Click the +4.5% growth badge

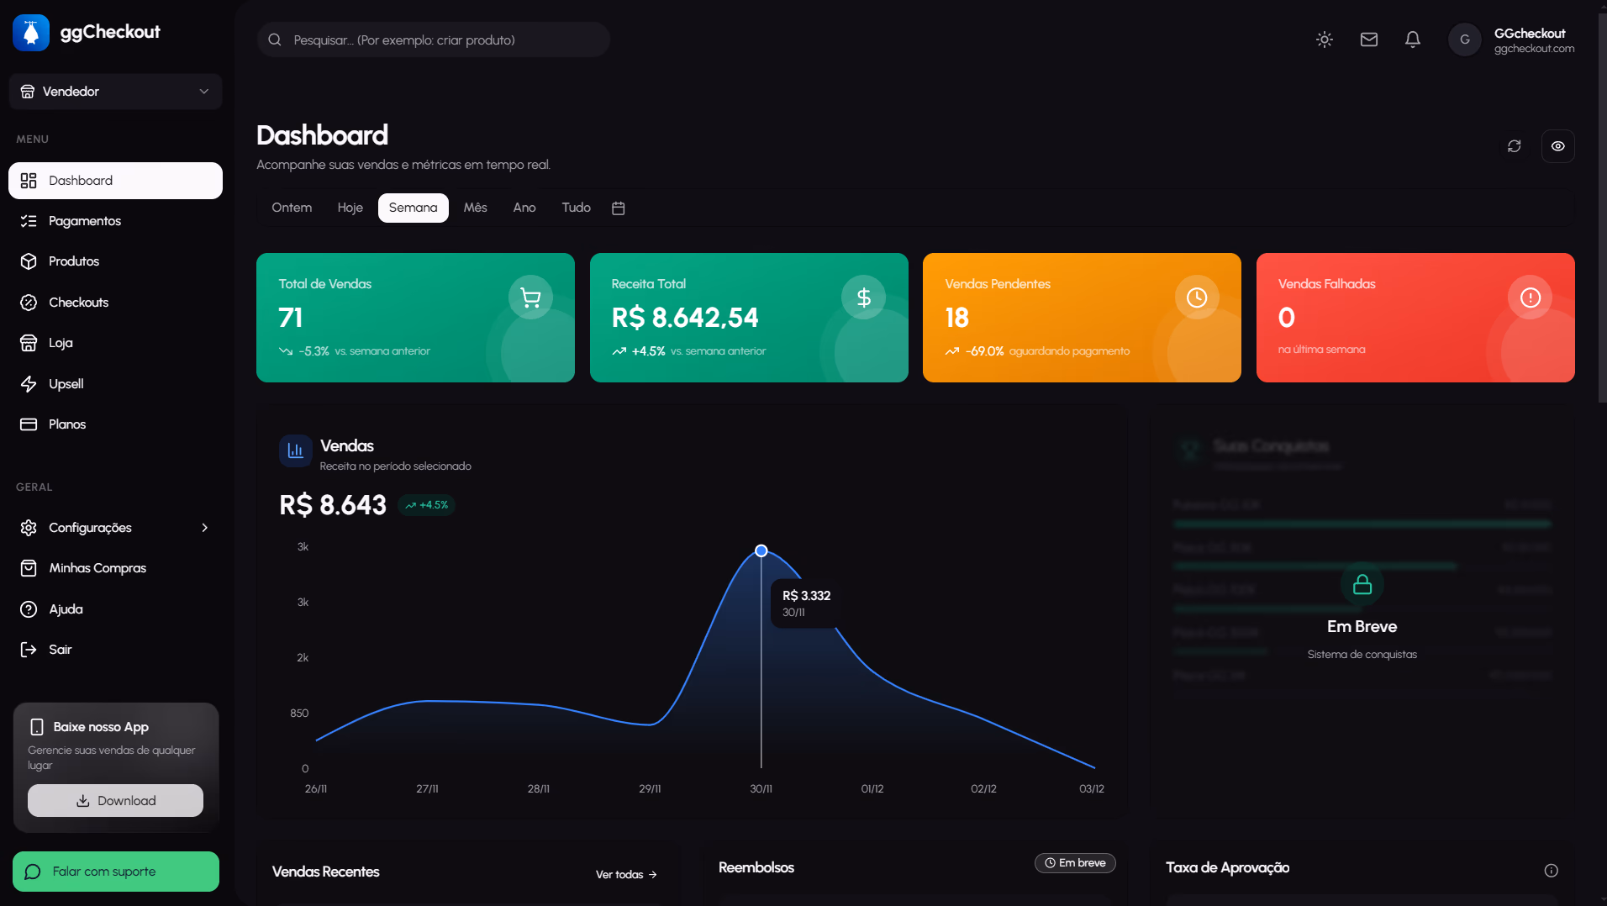point(427,505)
